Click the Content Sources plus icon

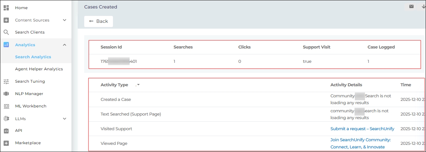click(6, 20)
